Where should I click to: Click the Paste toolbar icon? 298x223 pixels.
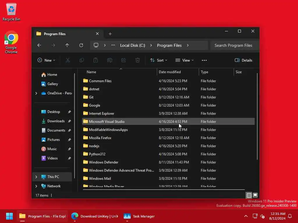95,60
